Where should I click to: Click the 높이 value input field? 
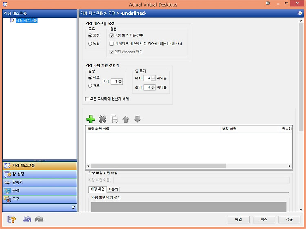[x=147, y=87]
